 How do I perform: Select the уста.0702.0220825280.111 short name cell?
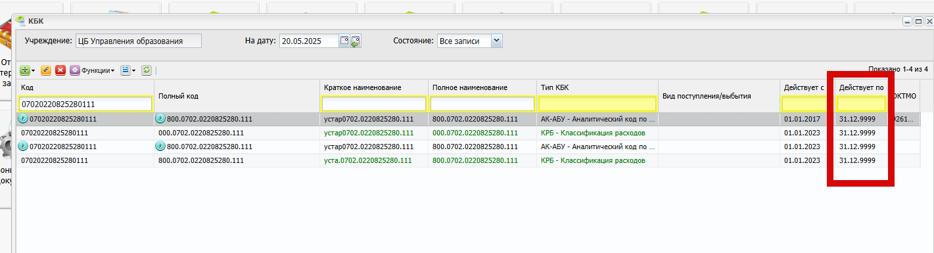tap(373, 160)
